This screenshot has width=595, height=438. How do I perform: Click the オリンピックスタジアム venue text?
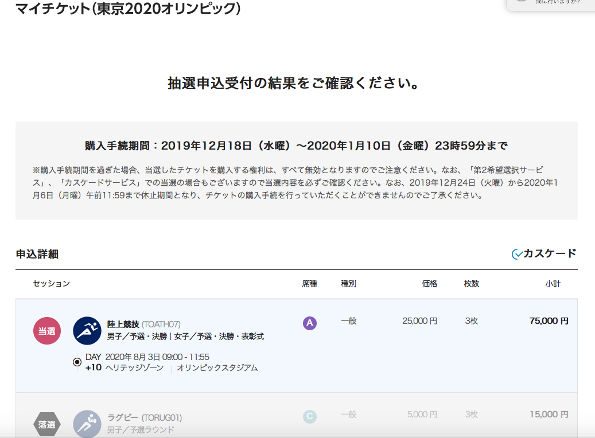pos(217,368)
